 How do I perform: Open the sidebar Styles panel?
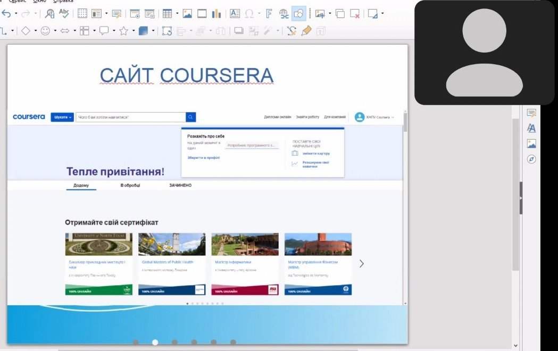click(531, 128)
